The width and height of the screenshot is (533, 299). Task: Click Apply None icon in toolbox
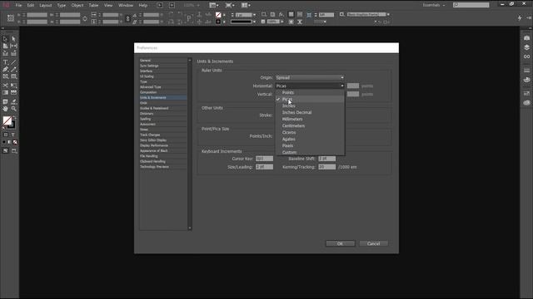[x=15, y=142]
